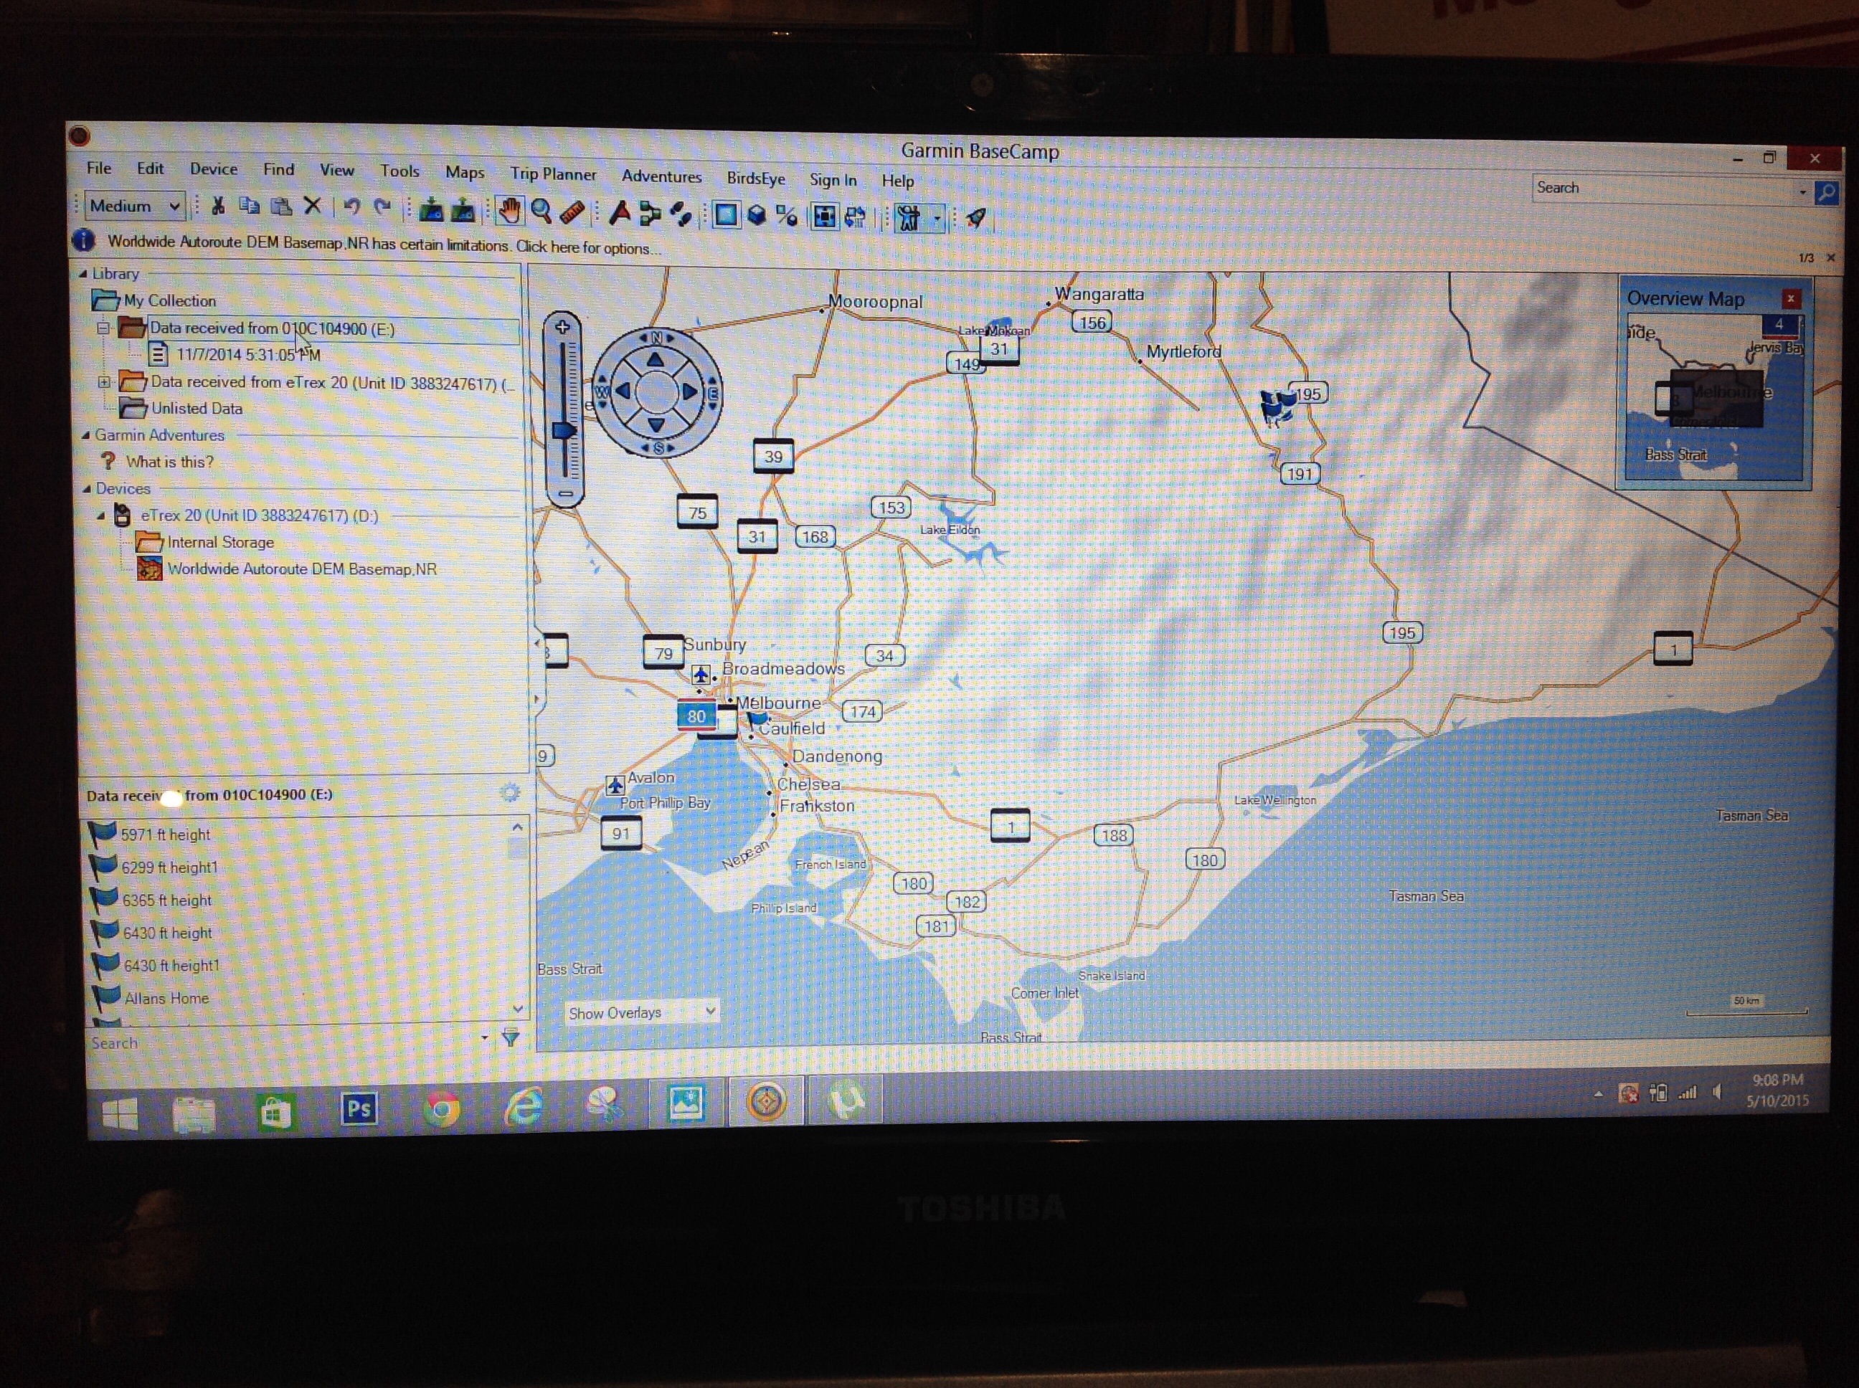Open the Trip Planner menu
This screenshot has height=1388, width=1859.
pyautogui.click(x=553, y=174)
